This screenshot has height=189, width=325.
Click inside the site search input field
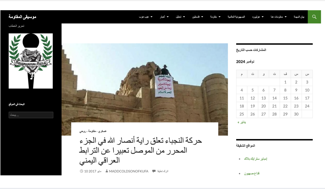click(x=31, y=115)
